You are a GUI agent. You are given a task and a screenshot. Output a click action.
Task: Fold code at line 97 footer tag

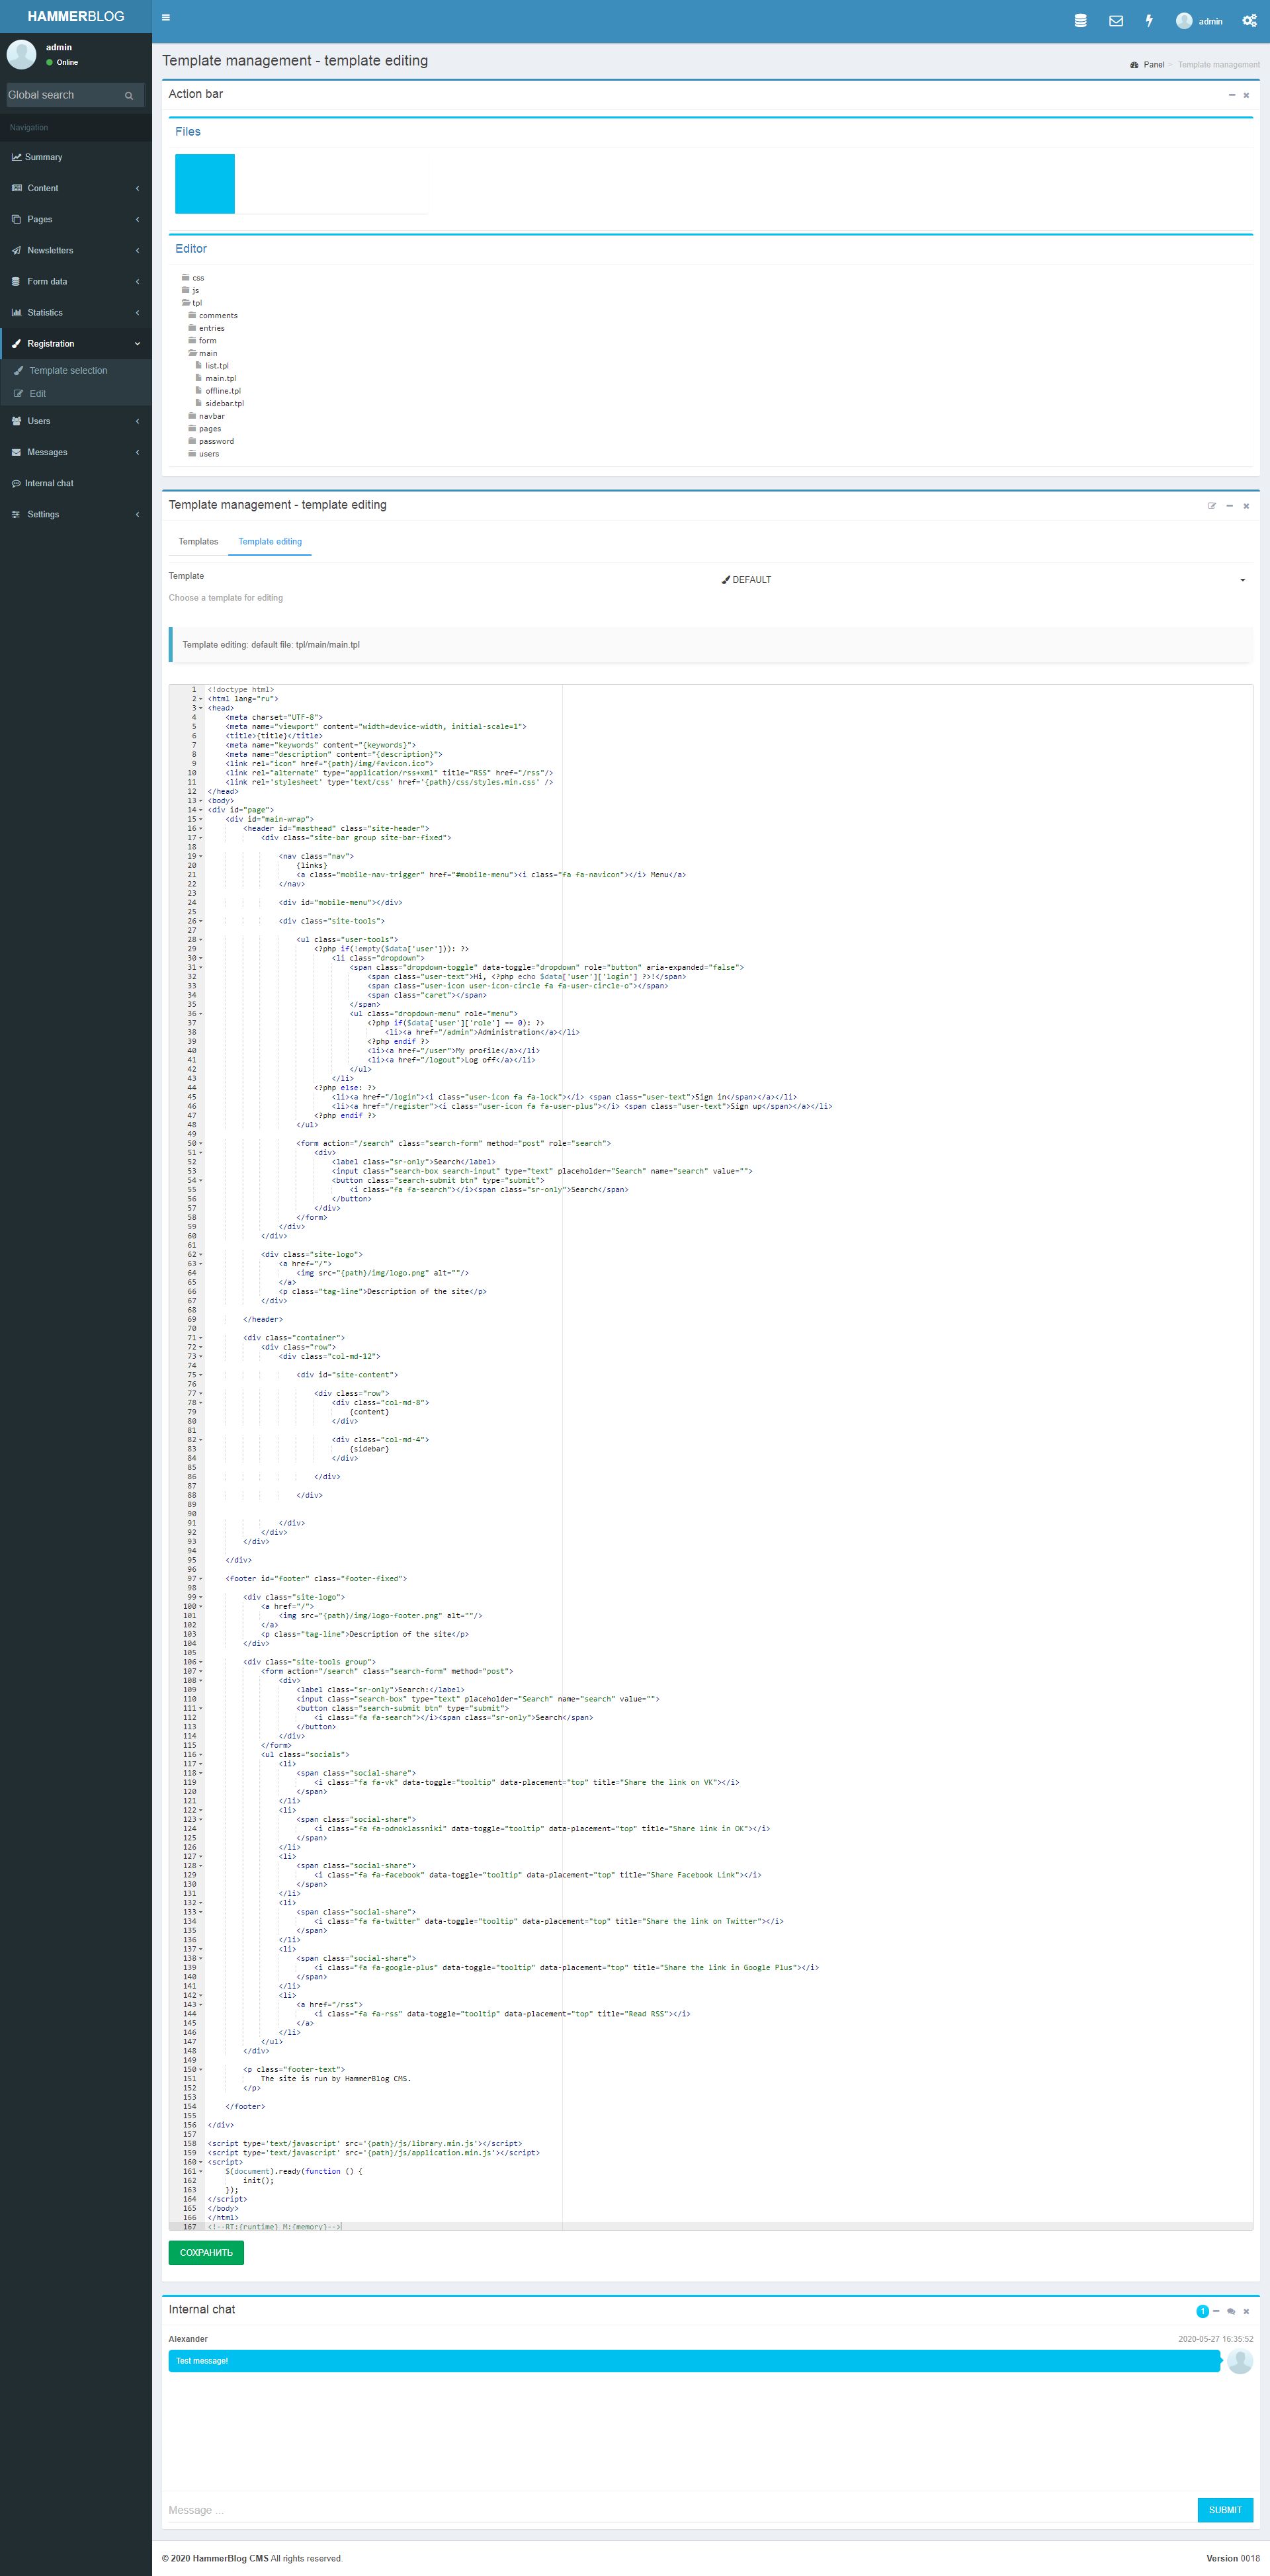(x=201, y=1579)
